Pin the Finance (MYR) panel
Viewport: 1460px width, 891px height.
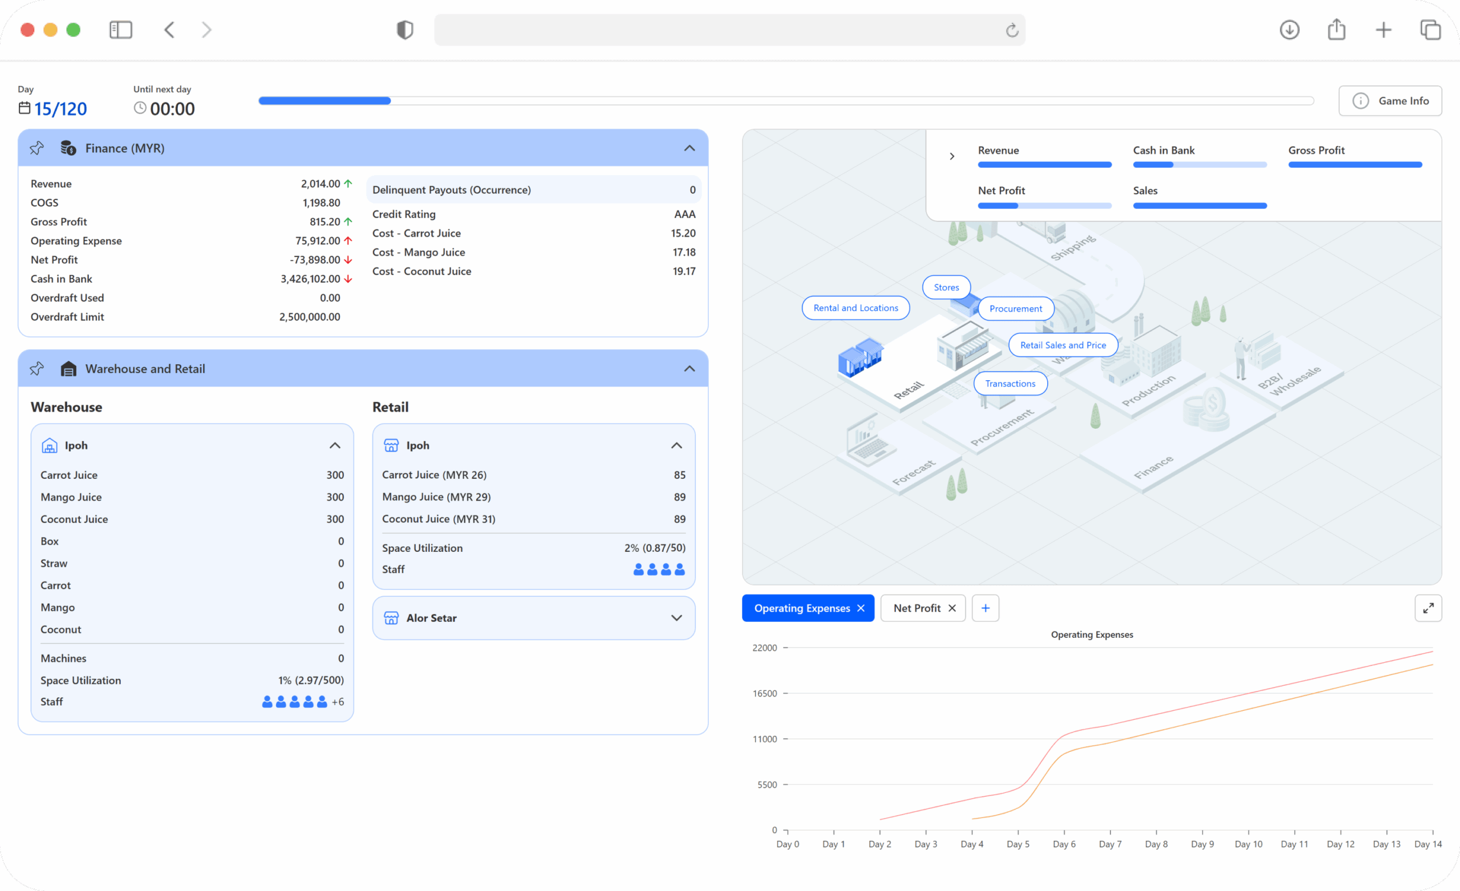tap(36, 148)
